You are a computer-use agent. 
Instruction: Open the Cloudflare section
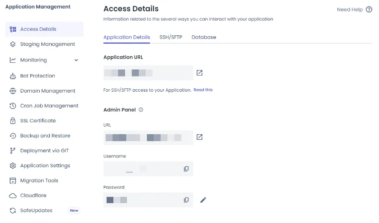[44, 196]
